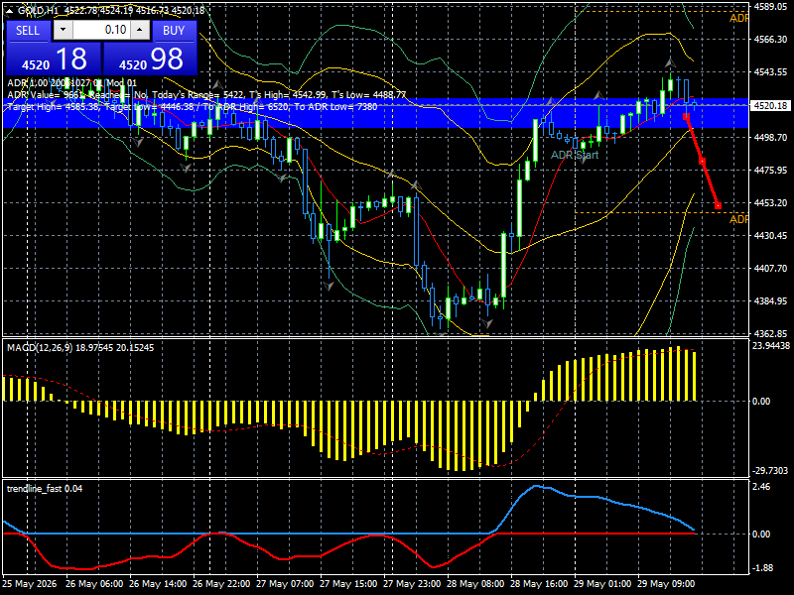Open the lot volume dropdown arrow
Image resolution: width=794 pixels, height=595 pixels.
[x=63, y=30]
